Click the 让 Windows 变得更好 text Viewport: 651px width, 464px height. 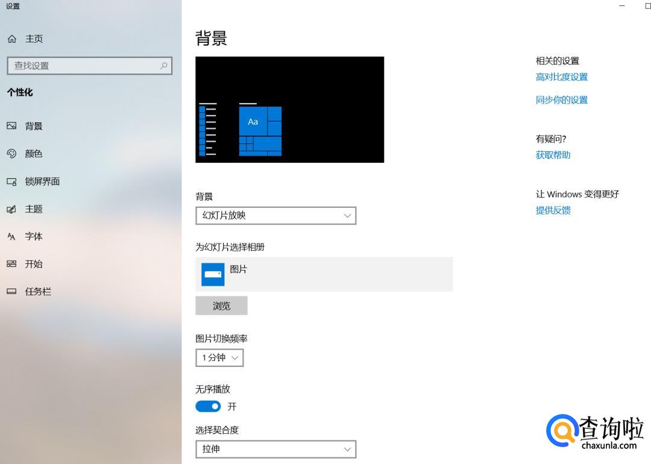tap(577, 194)
